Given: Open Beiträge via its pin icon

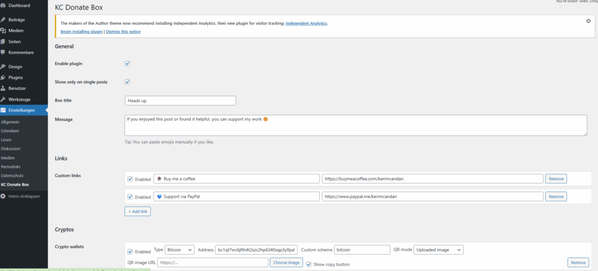Looking at the screenshot, I should (4, 20).
